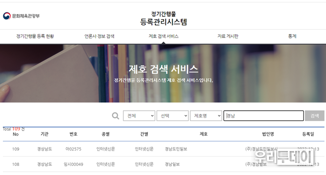Click row number 108

[16, 164]
